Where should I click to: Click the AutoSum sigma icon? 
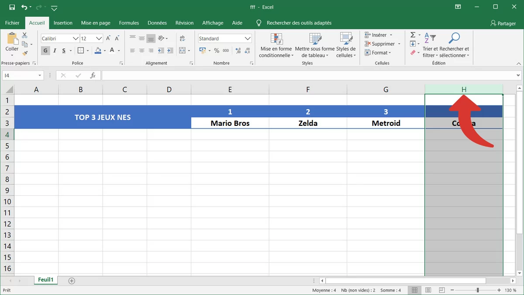coord(413,35)
